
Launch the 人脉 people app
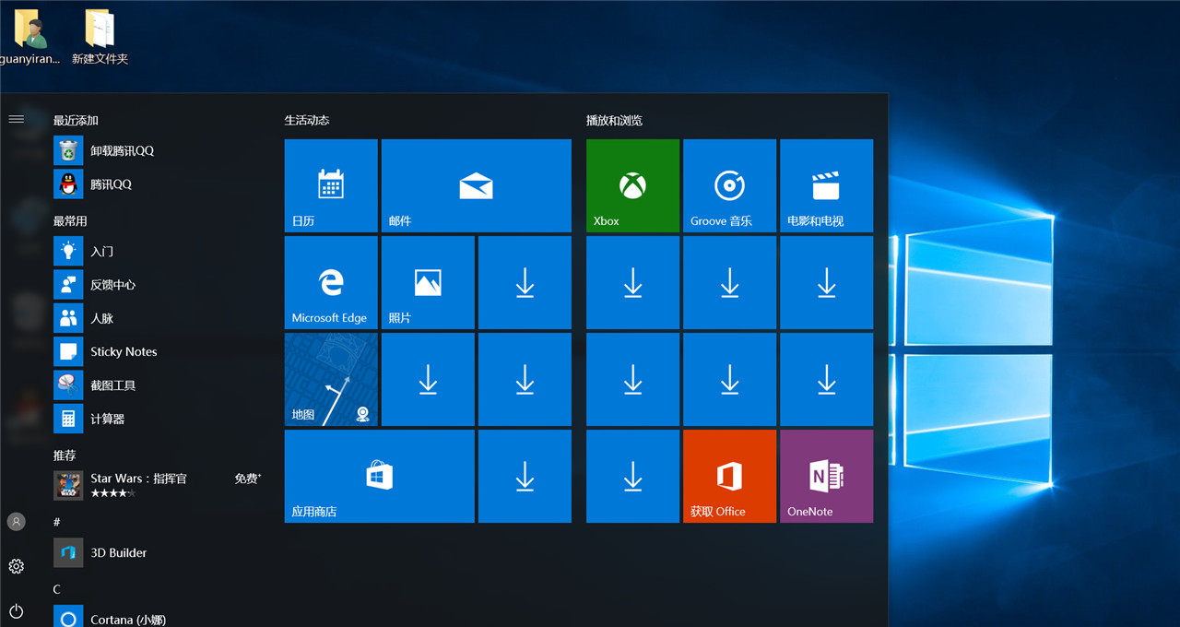point(159,318)
